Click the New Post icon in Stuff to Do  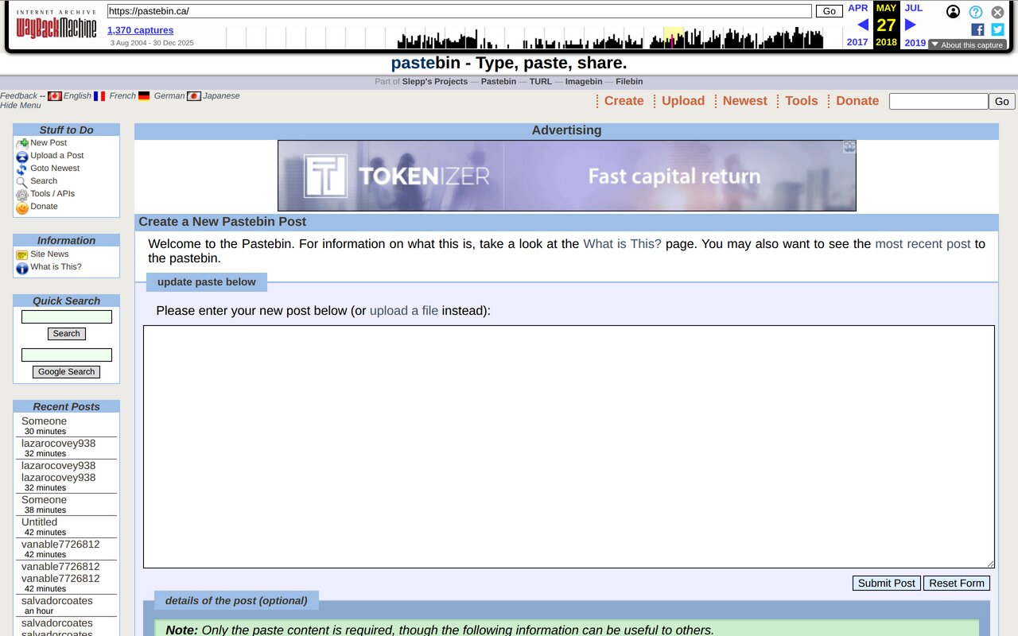click(21, 142)
